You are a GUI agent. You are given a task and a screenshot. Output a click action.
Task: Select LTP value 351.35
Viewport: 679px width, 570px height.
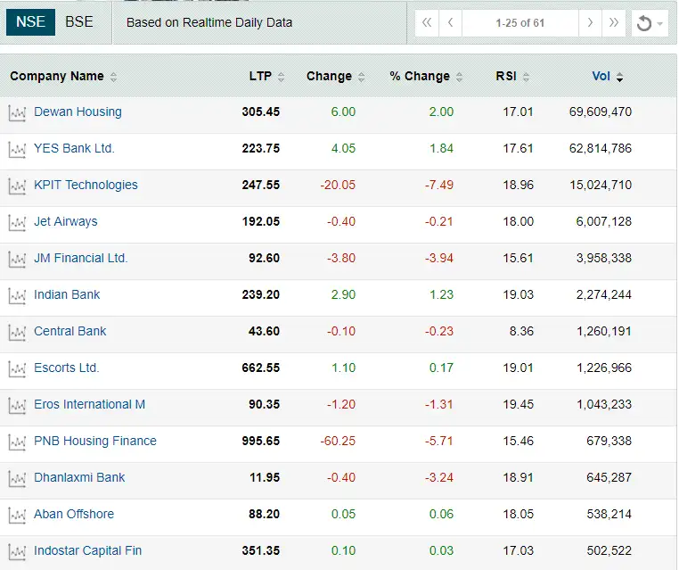tap(261, 550)
